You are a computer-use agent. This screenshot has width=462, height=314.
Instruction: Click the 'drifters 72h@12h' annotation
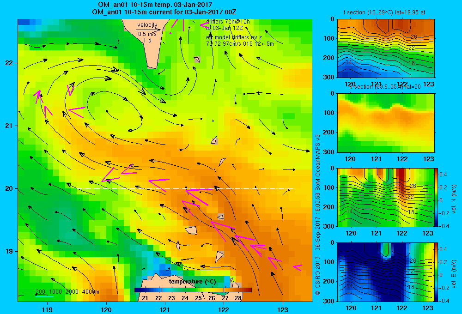click(x=228, y=22)
